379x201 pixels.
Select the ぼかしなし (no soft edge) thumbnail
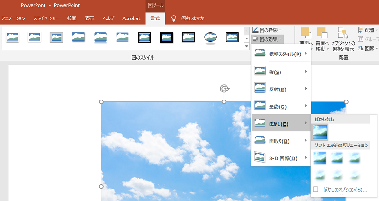click(x=320, y=132)
